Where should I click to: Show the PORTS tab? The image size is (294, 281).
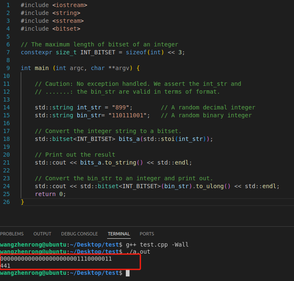[x=147, y=234]
